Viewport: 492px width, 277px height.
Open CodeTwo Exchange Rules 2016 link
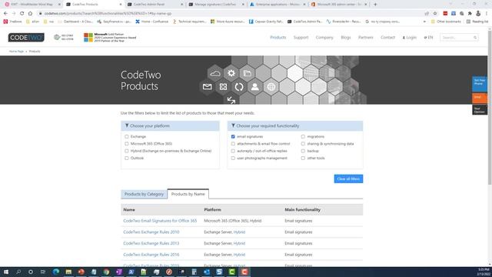coord(151,255)
